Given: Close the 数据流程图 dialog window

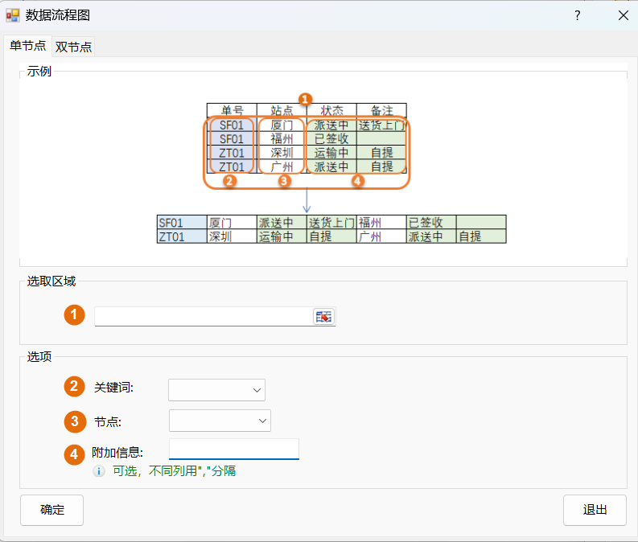Looking at the screenshot, I should click(623, 15).
